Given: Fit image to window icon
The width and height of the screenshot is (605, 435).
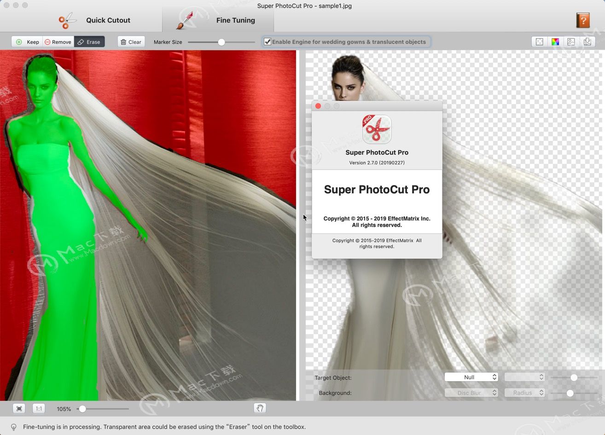Looking at the screenshot, I should point(19,409).
